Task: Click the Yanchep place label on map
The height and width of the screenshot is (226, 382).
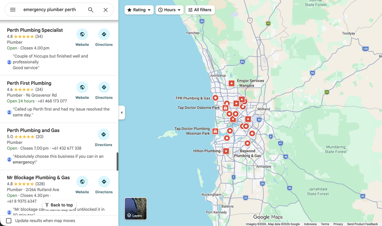Action: (x=192, y=33)
